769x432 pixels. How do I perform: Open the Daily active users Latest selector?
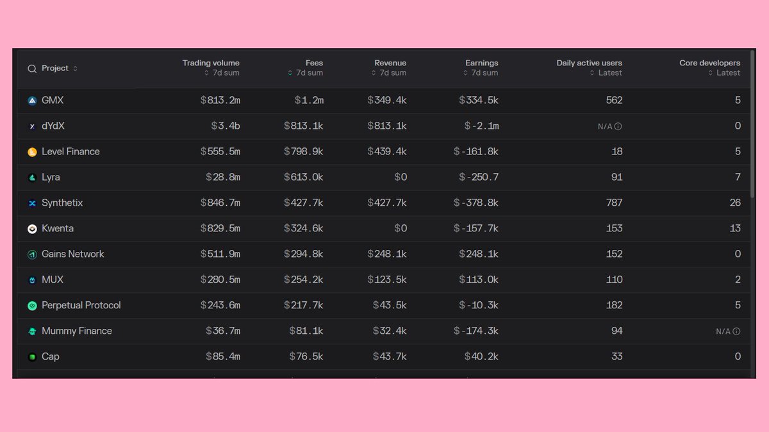[606, 73]
